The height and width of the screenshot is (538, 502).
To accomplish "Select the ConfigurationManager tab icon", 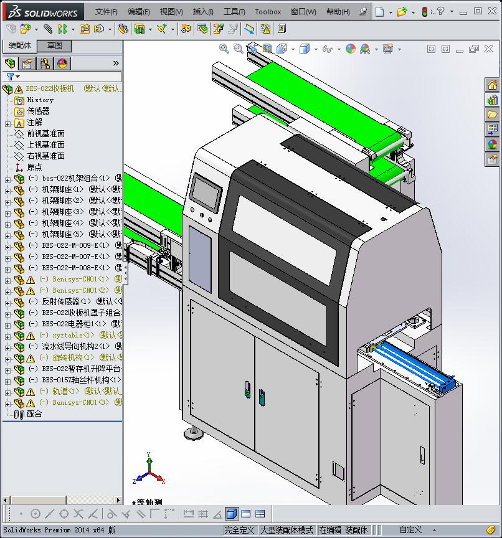I will click(45, 63).
